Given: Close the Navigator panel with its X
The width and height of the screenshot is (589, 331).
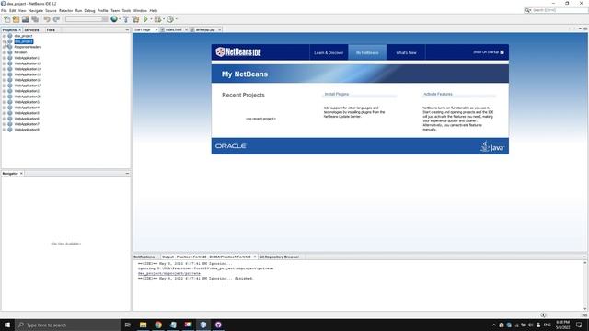Looking at the screenshot, I should pos(21,174).
